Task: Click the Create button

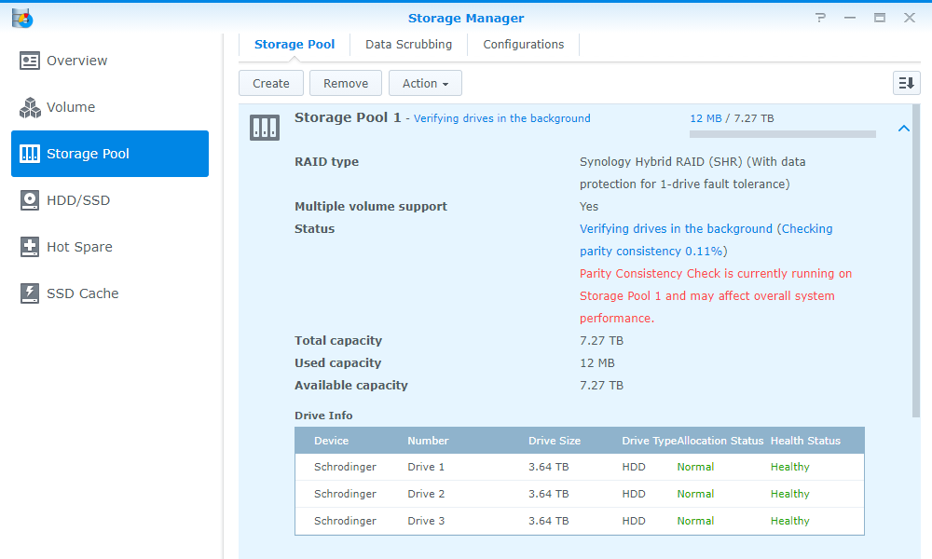Action: (x=271, y=83)
